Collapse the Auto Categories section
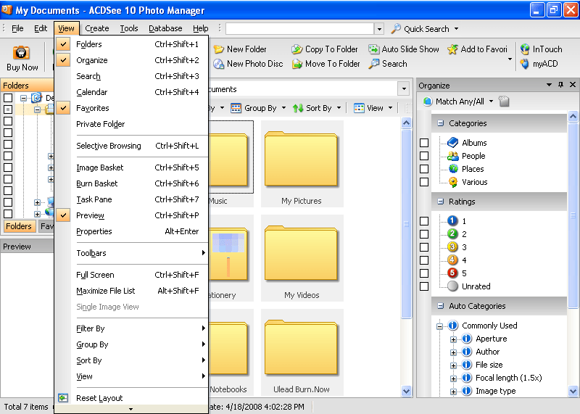This screenshot has width=580, height=414. click(440, 305)
